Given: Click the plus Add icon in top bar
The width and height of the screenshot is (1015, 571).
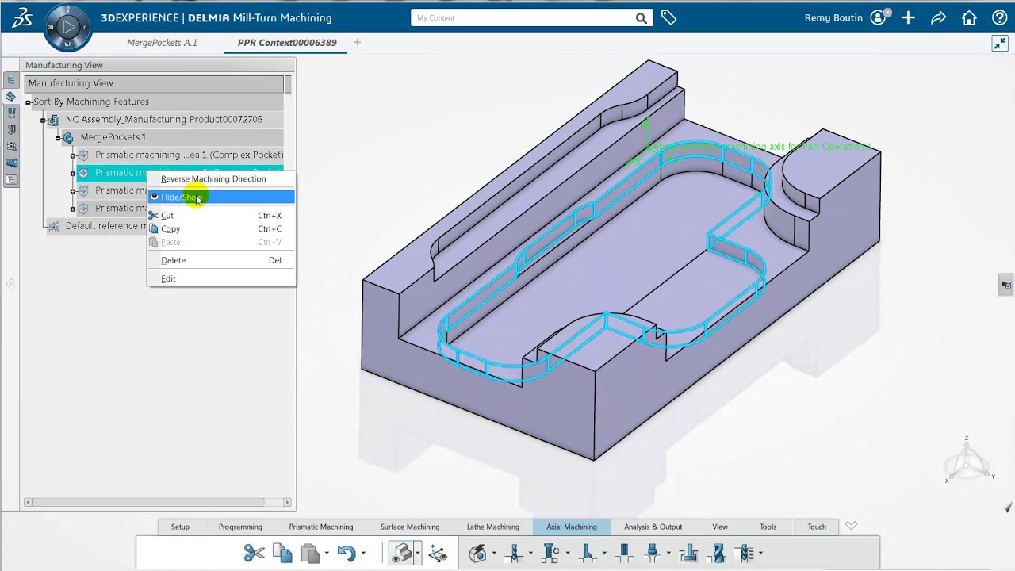Looking at the screenshot, I should [x=908, y=17].
